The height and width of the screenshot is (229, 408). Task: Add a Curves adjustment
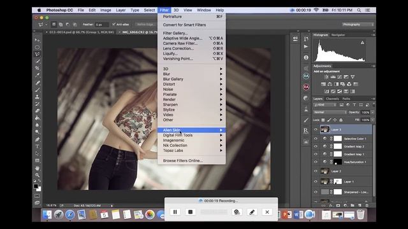click(x=340, y=77)
